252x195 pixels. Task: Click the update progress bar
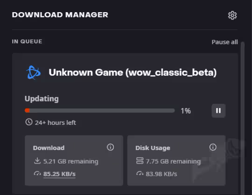100,110
